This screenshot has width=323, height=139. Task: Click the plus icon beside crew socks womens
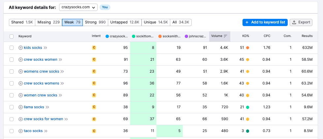pyautogui.click(x=20, y=83)
